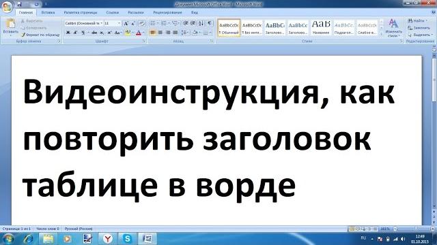The height and width of the screenshot is (245, 437).
Task: Save the document from Quick Access toolbar
Action: click(x=19, y=4)
